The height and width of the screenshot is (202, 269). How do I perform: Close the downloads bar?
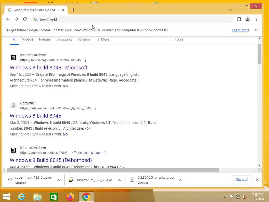(x=257, y=180)
